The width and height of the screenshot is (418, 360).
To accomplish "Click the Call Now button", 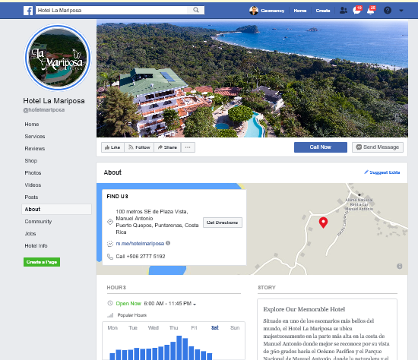I will (x=321, y=147).
